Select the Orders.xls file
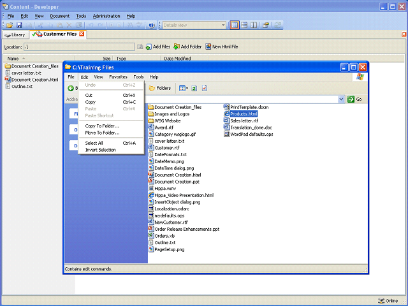This screenshot has width=408, height=306. click(x=161, y=236)
